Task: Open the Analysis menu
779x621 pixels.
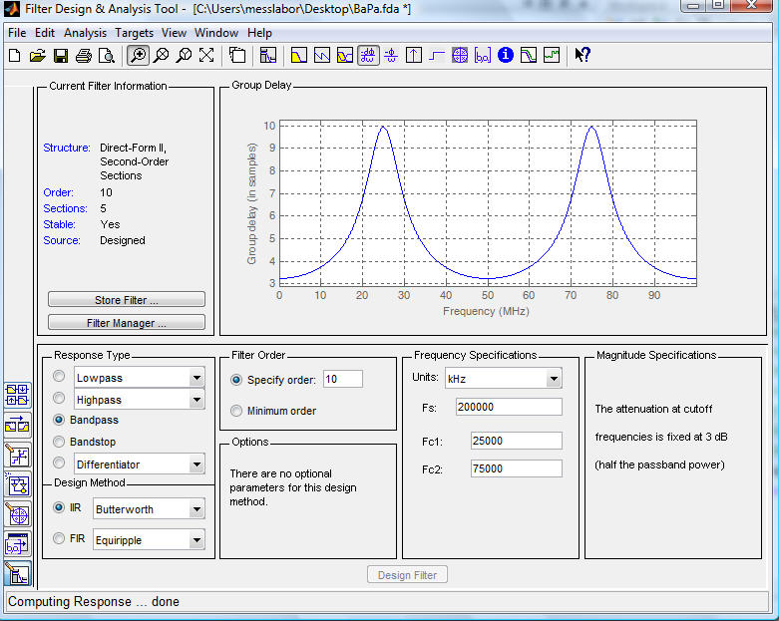Action: point(85,33)
